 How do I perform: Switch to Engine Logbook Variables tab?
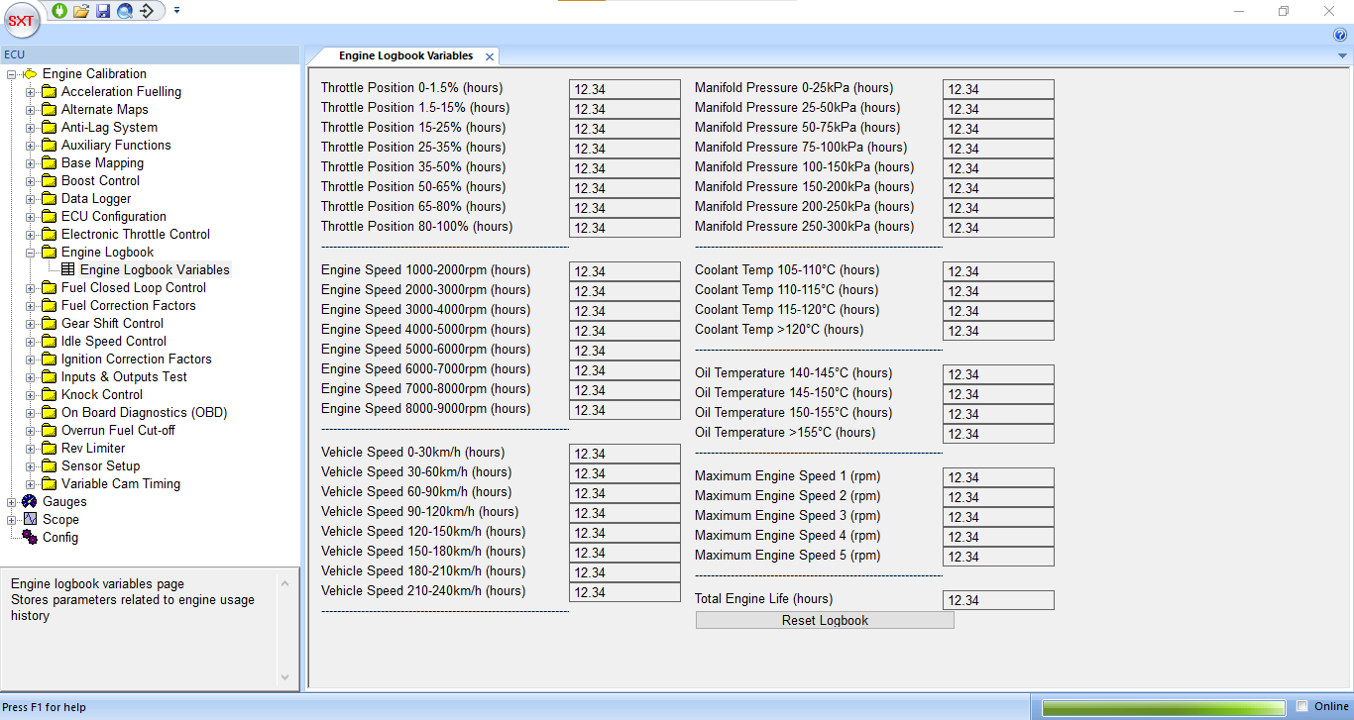(x=405, y=56)
